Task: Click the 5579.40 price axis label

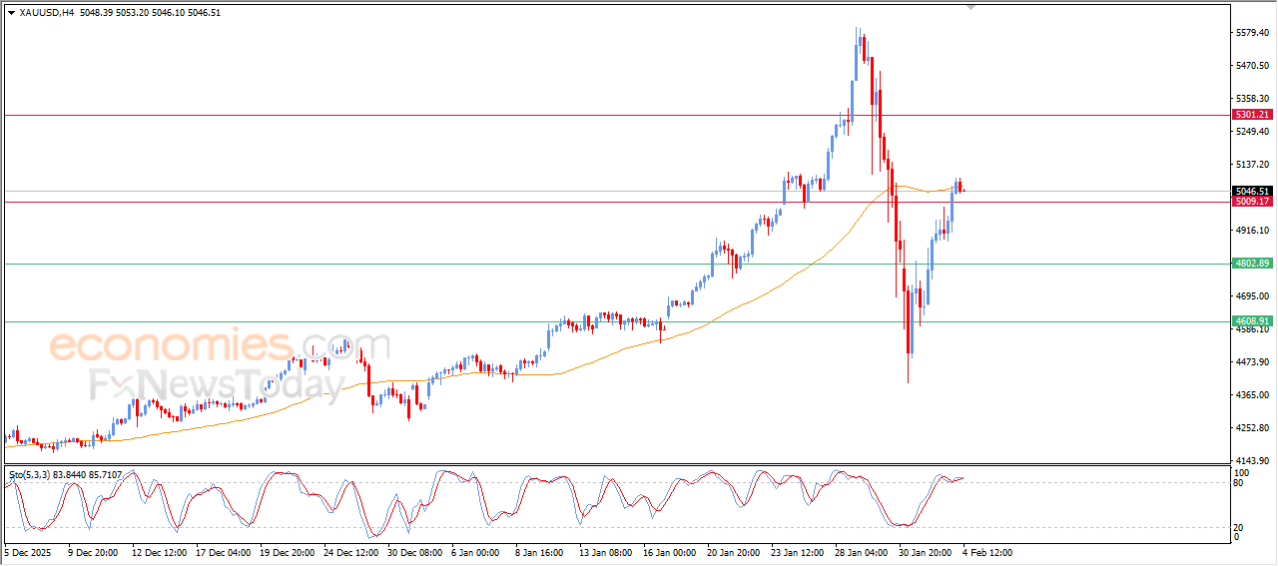Action: click(x=1252, y=33)
